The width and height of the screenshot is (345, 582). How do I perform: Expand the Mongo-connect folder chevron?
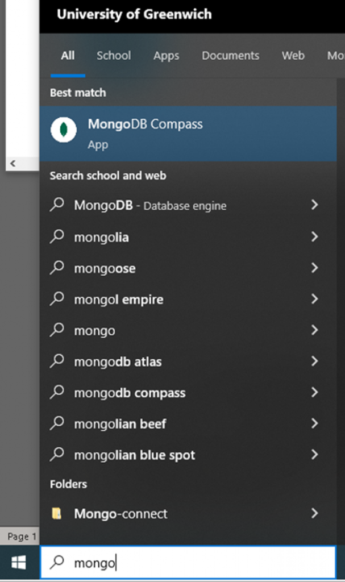(314, 514)
